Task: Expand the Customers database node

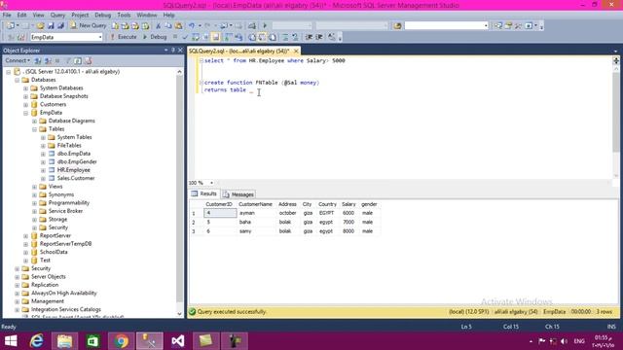Action: [26, 105]
